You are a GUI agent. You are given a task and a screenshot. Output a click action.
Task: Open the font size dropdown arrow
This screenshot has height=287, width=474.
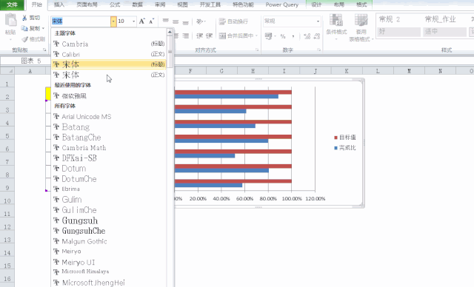(133, 21)
